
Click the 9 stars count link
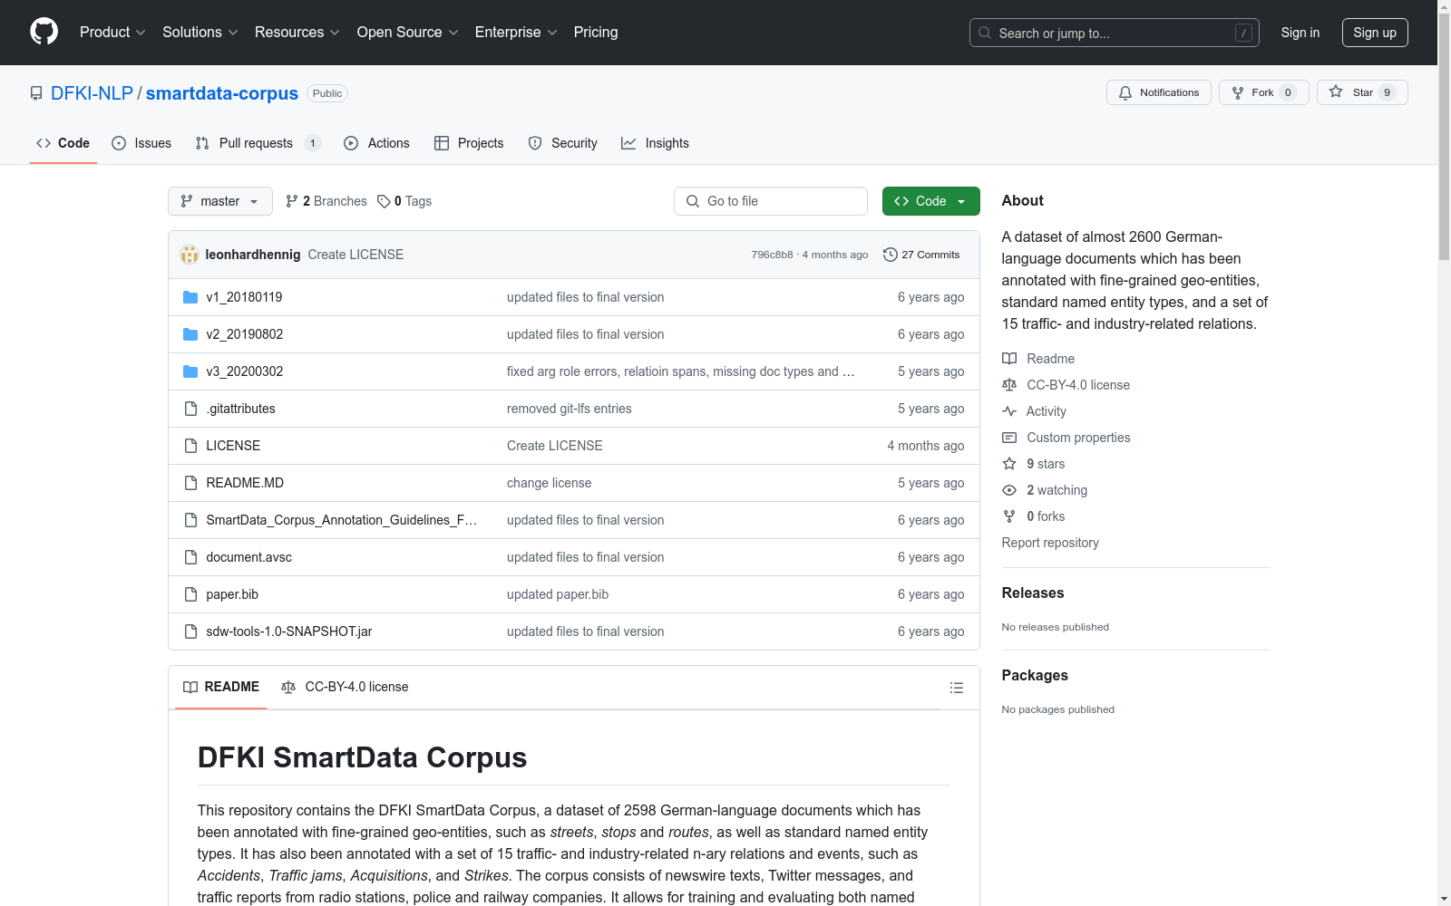tap(1046, 464)
